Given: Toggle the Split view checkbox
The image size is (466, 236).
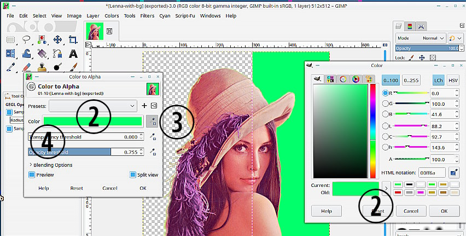Looking at the screenshot, I should click(x=132, y=175).
